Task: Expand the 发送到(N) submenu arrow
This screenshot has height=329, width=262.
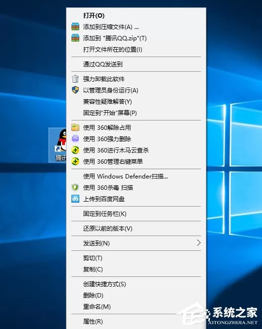Action: click(x=198, y=243)
